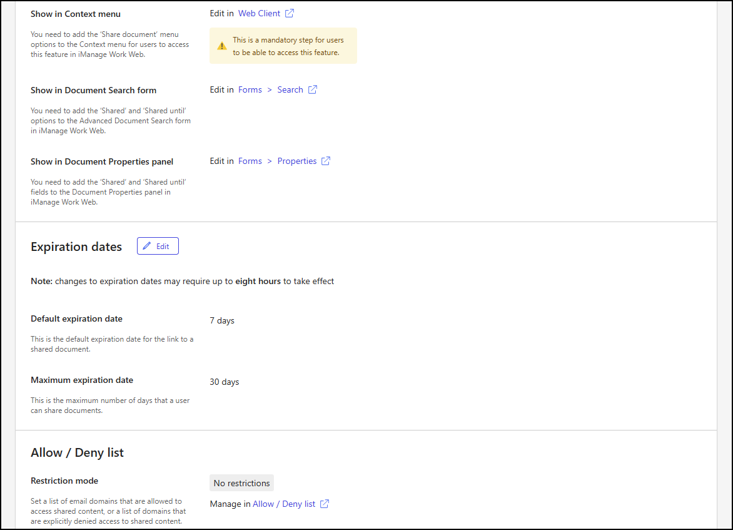Click the Allow / Deny list section title
The width and height of the screenshot is (733, 530).
click(x=77, y=452)
